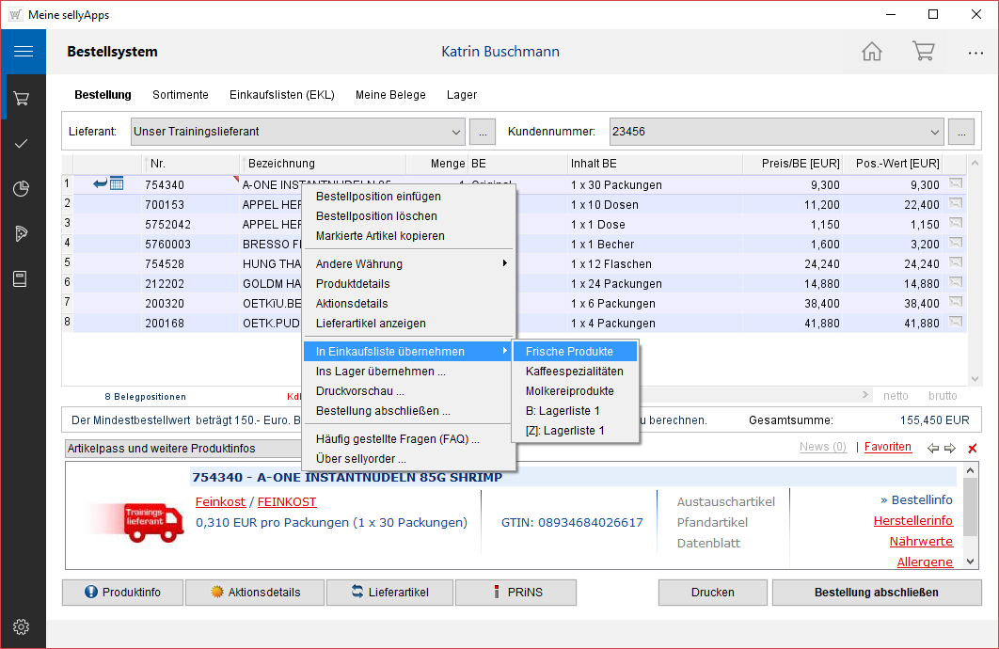Switch to the Sortimente tab
Viewport: 999px width, 649px height.
tap(181, 95)
